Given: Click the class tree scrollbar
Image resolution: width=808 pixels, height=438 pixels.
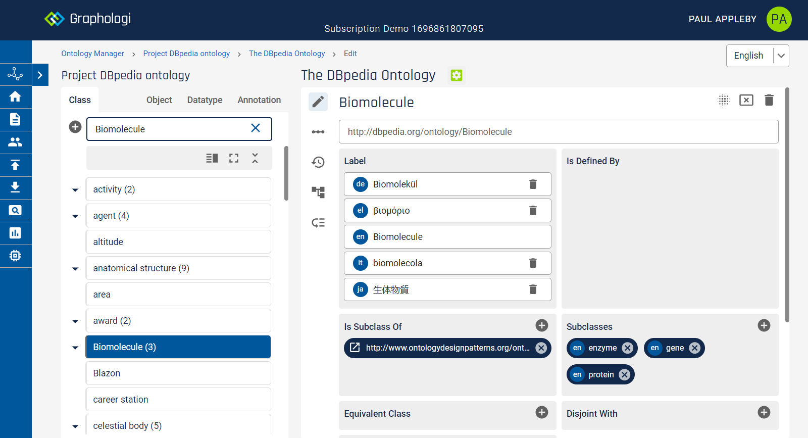Looking at the screenshot, I should tap(286, 173).
